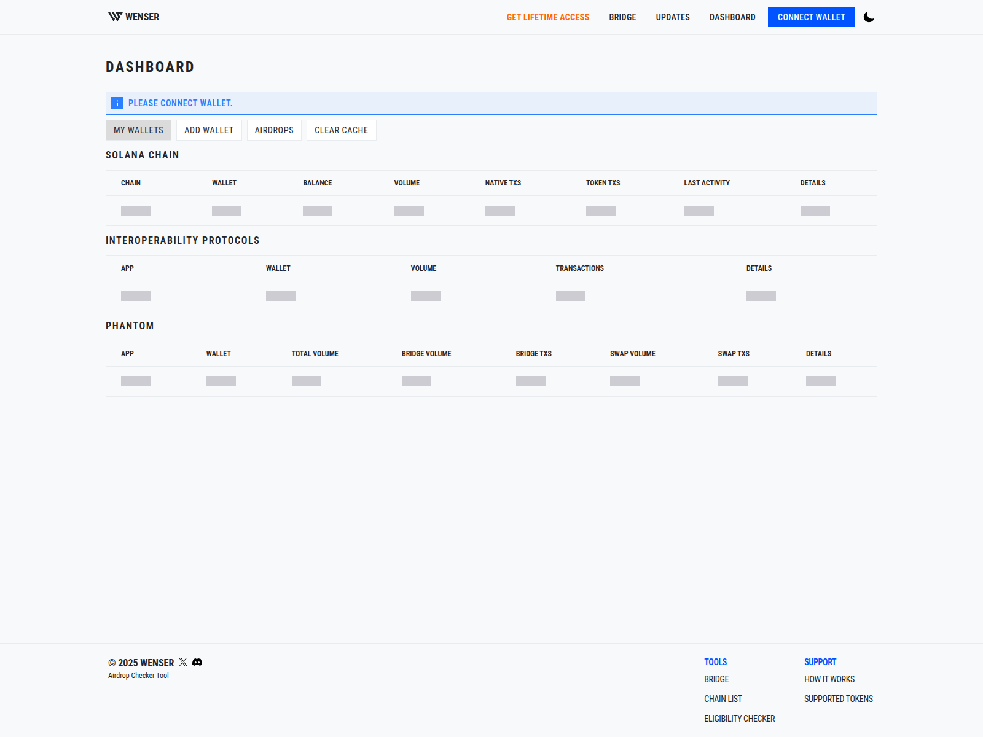Go to Dashboard in header navigation

coord(732,17)
